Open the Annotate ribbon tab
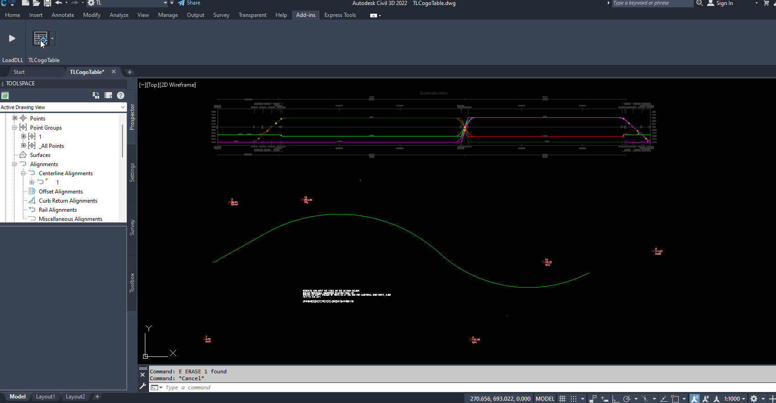Screen dimensions: 776x403 point(63,15)
